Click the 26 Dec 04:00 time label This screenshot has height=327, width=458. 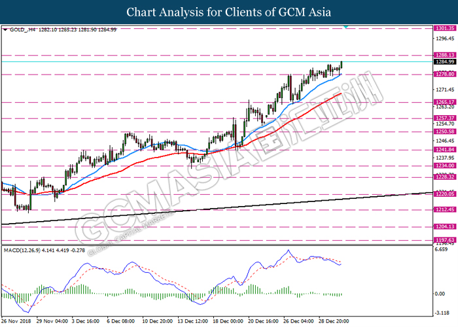298,321
